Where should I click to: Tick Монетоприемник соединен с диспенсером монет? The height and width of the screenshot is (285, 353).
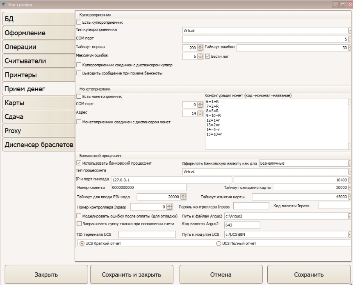tap(79, 122)
